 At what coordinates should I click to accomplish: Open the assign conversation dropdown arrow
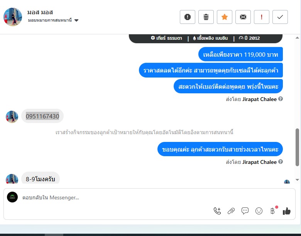pyautogui.click(x=76, y=20)
